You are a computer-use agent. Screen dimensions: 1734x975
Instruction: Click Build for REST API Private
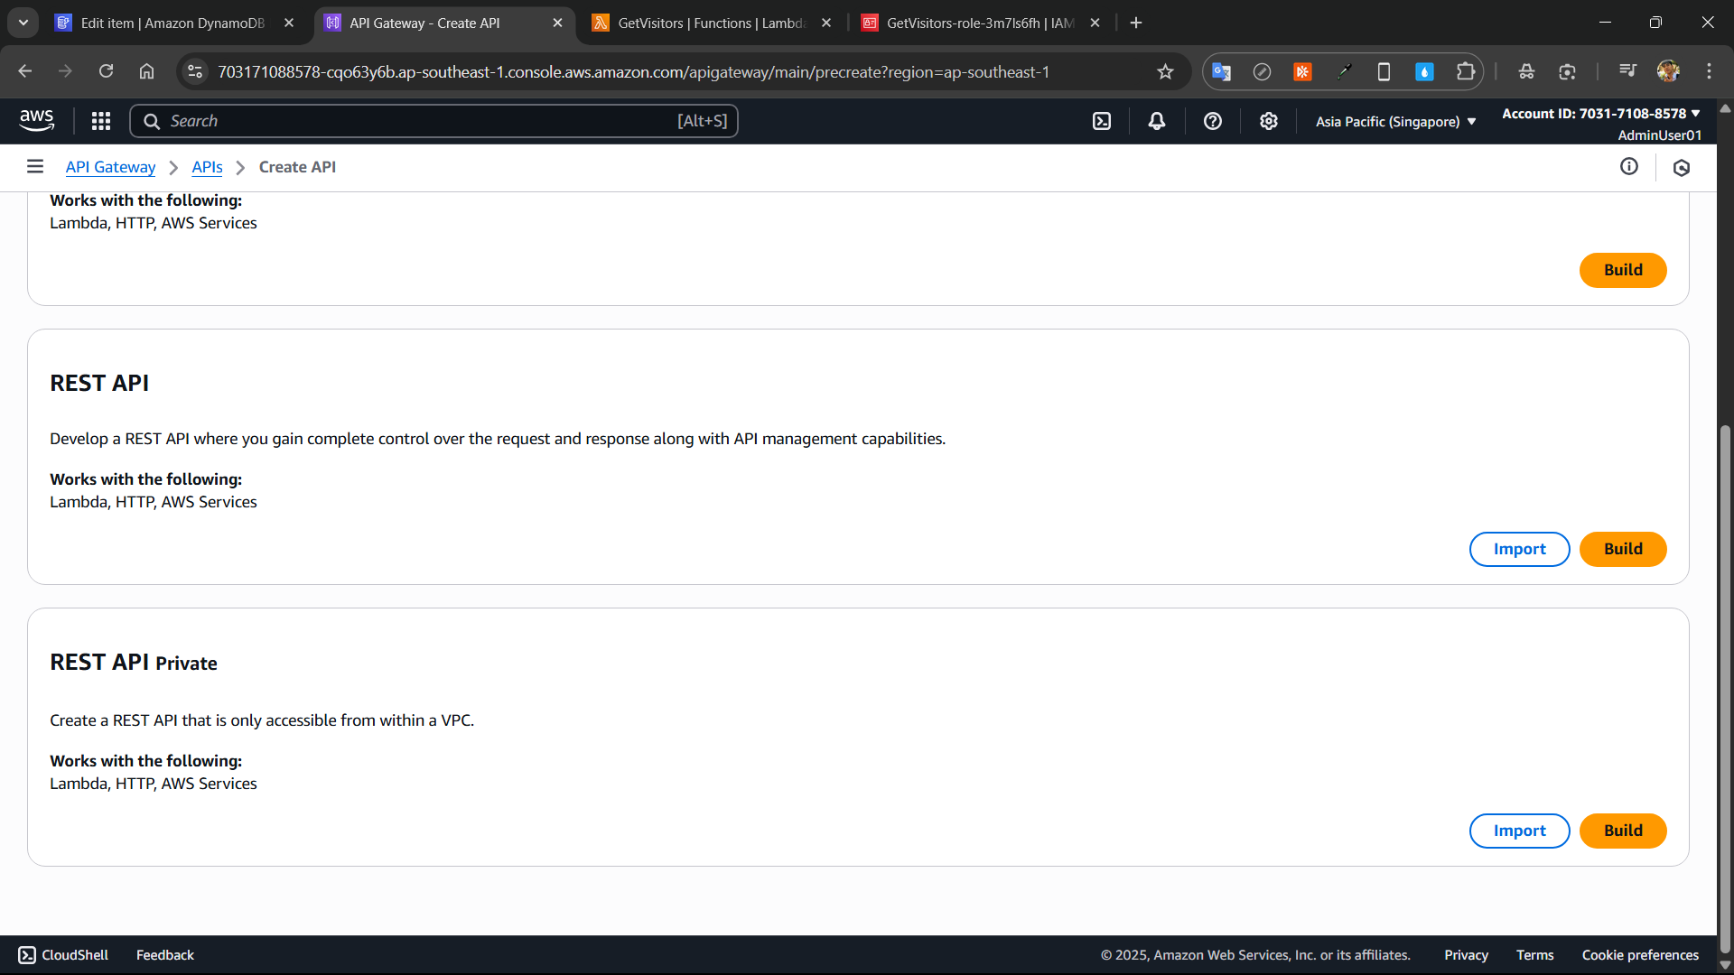point(1623,831)
